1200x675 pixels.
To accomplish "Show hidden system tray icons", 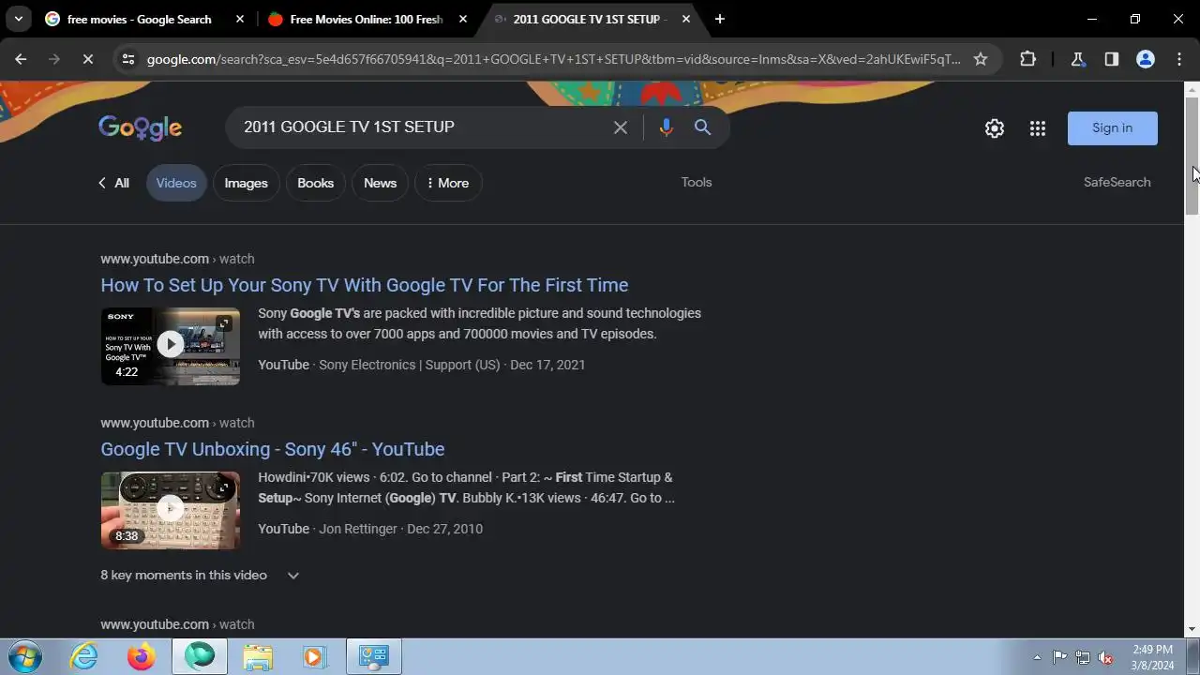I will click(x=1037, y=657).
